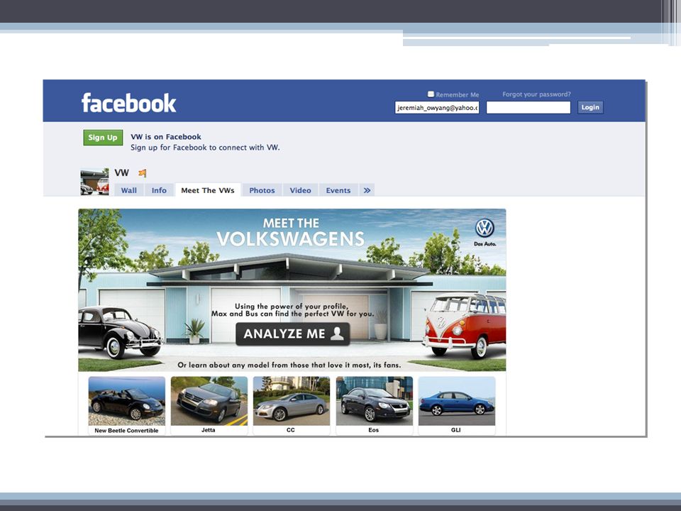Expand more tabs with the double-arrow
The height and width of the screenshot is (511, 681).
367,190
